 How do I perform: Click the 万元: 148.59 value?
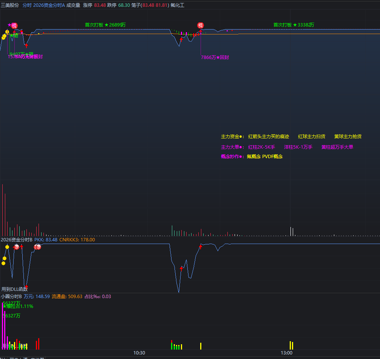[37, 296]
